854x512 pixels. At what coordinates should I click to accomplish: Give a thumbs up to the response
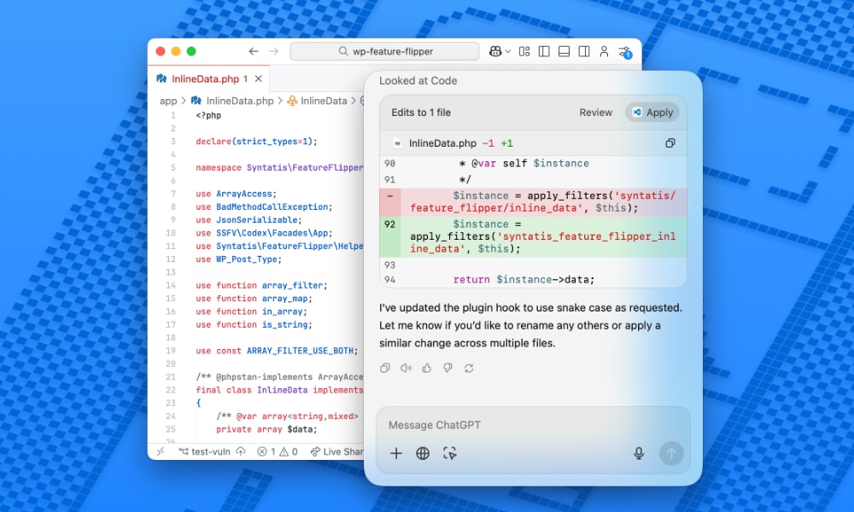[x=427, y=369]
